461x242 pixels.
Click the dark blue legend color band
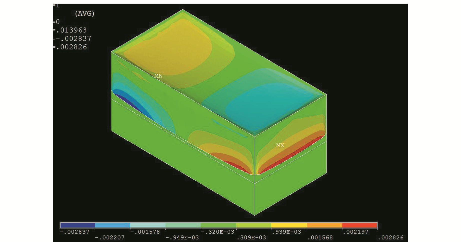[78, 225]
